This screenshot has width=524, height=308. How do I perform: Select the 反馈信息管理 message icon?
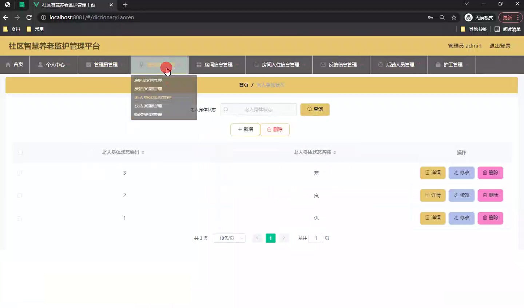pos(322,65)
